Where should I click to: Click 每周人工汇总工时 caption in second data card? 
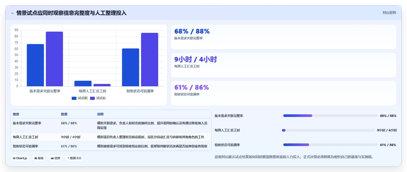(187, 66)
